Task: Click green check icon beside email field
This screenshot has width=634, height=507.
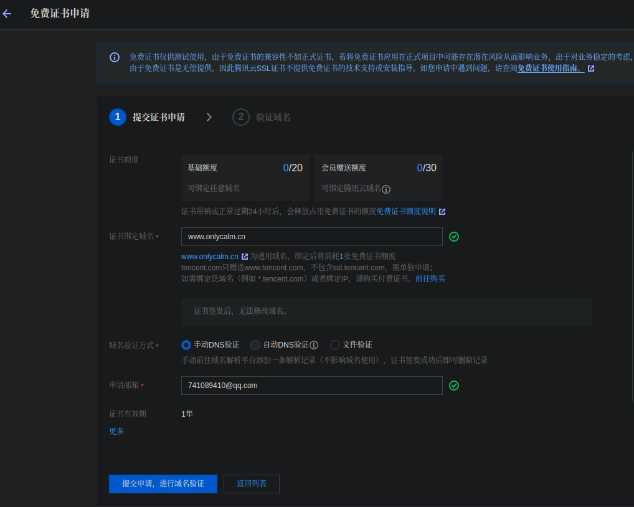Action: [x=454, y=386]
